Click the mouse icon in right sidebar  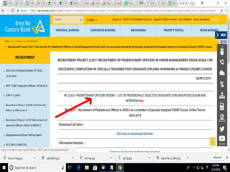tap(222, 51)
